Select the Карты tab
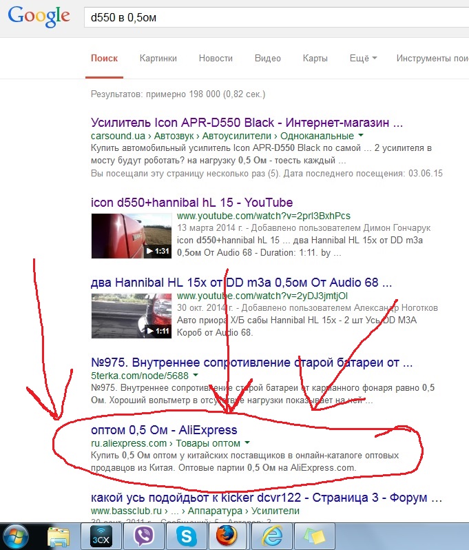 coord(315,59)
